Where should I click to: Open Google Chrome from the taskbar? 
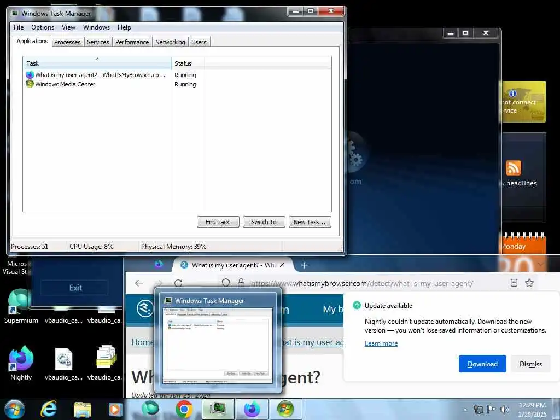click(x=184, y=409)
